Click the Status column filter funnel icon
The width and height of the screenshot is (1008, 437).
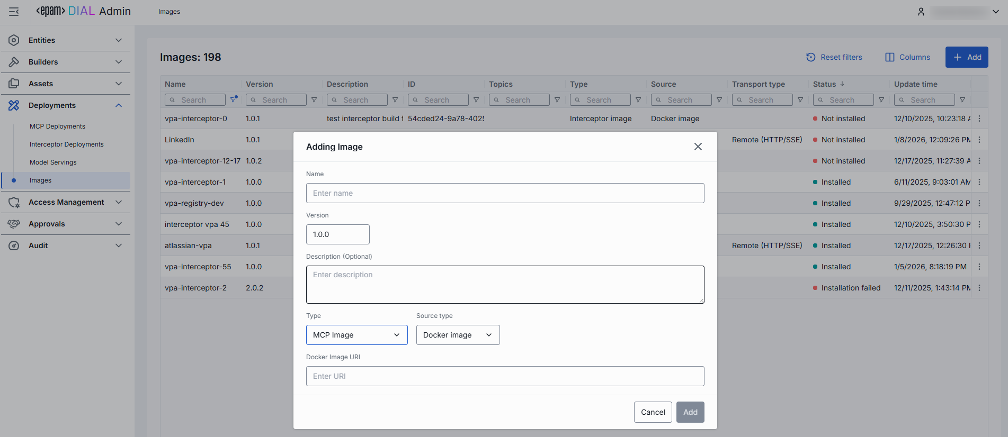[881, 100]
